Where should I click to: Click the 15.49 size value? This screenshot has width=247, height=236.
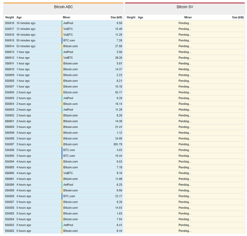119,29
